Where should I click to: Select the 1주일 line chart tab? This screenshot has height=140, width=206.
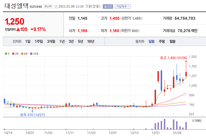click(39, 41)
